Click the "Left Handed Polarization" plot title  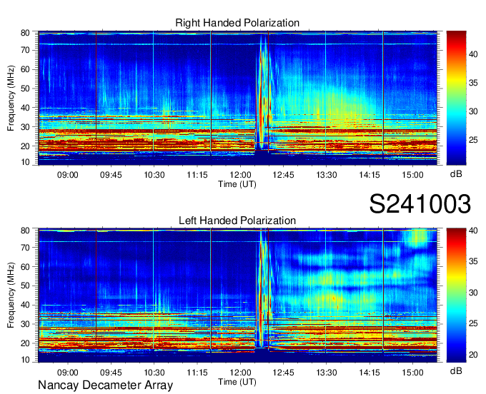click(237, 221)
